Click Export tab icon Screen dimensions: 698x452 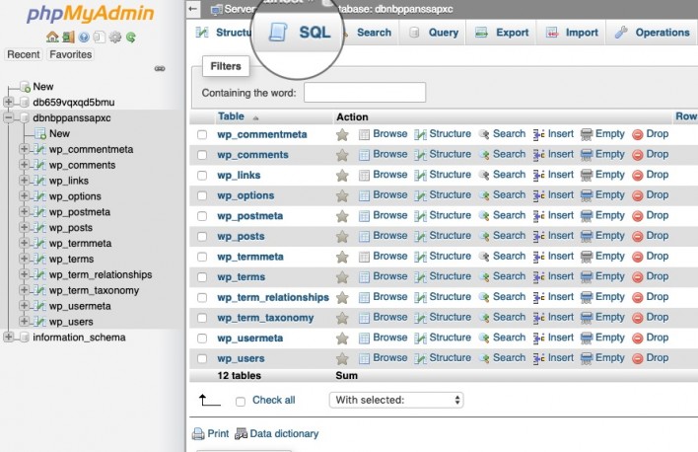[x=481, y=33]
